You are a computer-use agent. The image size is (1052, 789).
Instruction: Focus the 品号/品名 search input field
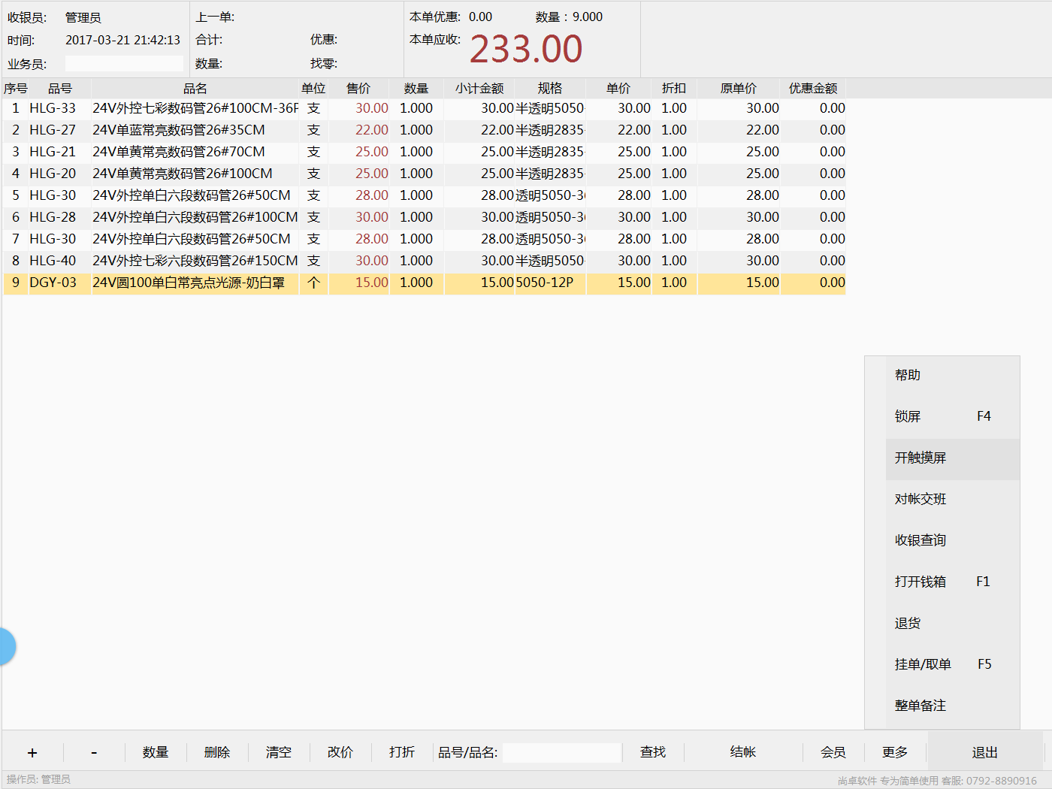pyautogui.click(x=561, y=752)
